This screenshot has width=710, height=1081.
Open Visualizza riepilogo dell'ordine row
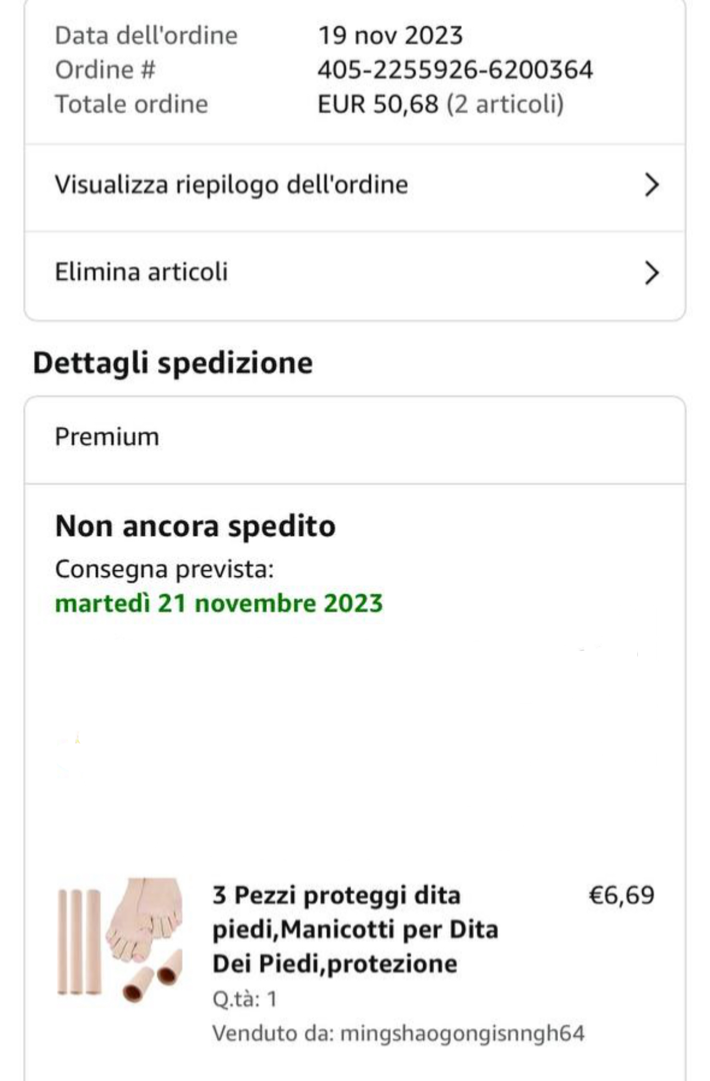point(231,185)
